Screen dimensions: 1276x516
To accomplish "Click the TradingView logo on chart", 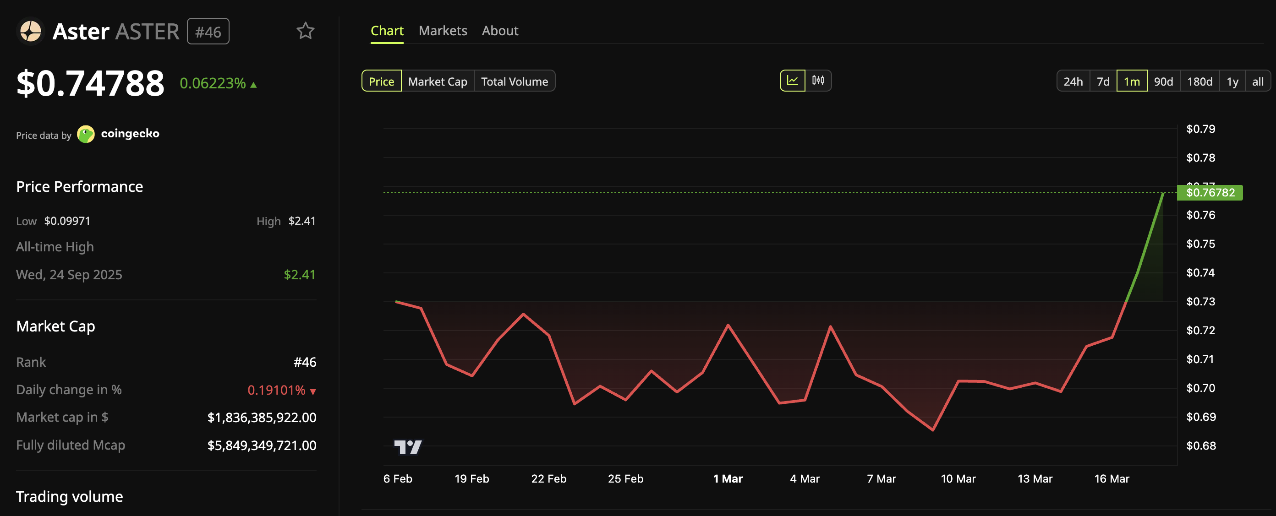I will coord(408,447).
